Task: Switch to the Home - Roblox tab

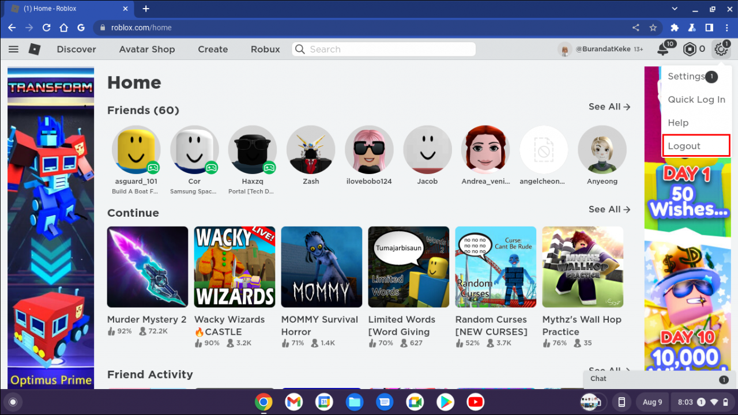Action: click(x=63, y=9)
